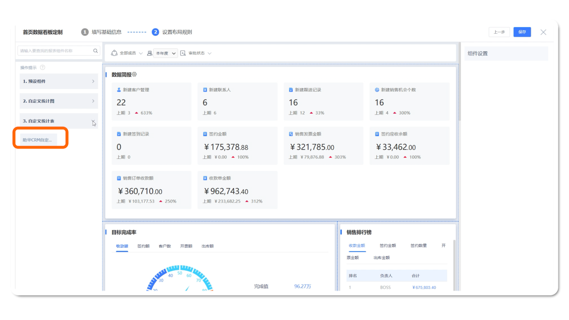Click the 新建客户管理 card icon
Viewport: 569px width, 320px height.
[119, 90]
